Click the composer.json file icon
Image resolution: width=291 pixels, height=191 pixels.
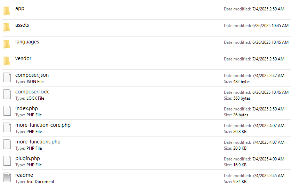click(7, 77)
